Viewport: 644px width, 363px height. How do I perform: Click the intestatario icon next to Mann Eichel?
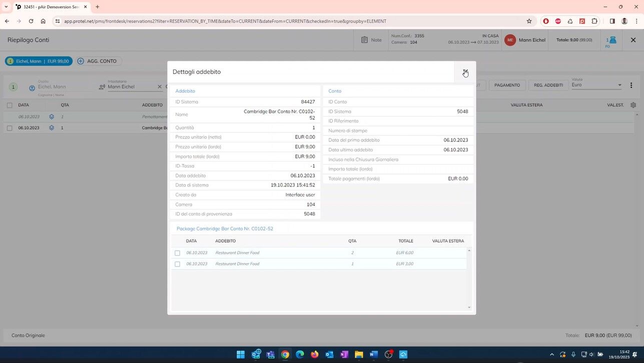[102, 86]
